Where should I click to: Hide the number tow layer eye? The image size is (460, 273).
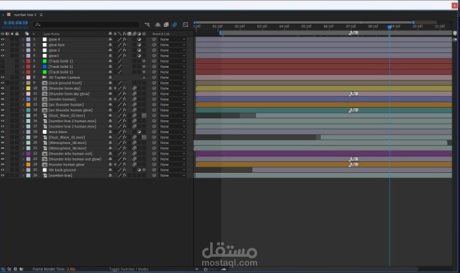pyautogui.click(x=3, y=175)
